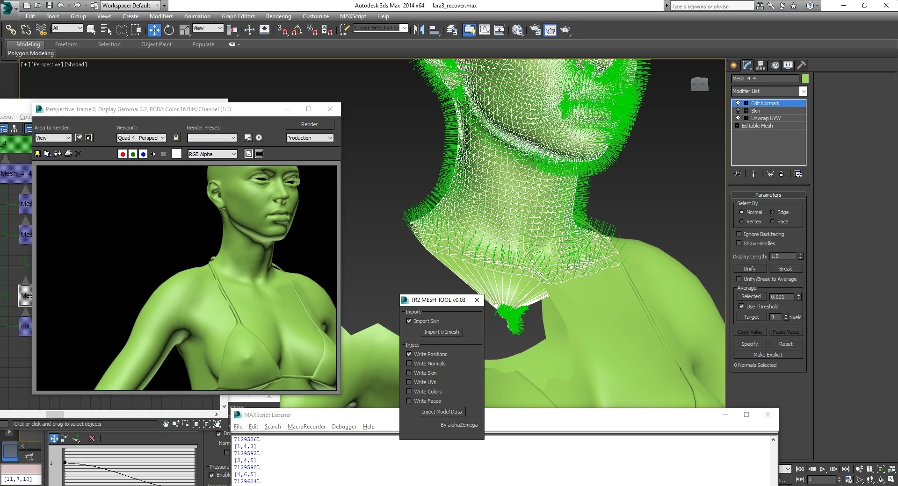Activate the Select and Move tool
Image resolution: width=898 pixels, height=486 pixels.
pos(154,30)
